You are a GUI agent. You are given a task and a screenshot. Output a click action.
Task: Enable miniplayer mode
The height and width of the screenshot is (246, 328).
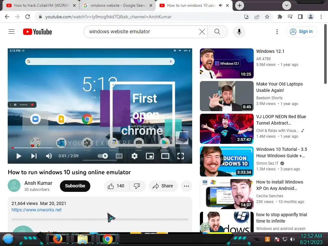coord(150,156)
